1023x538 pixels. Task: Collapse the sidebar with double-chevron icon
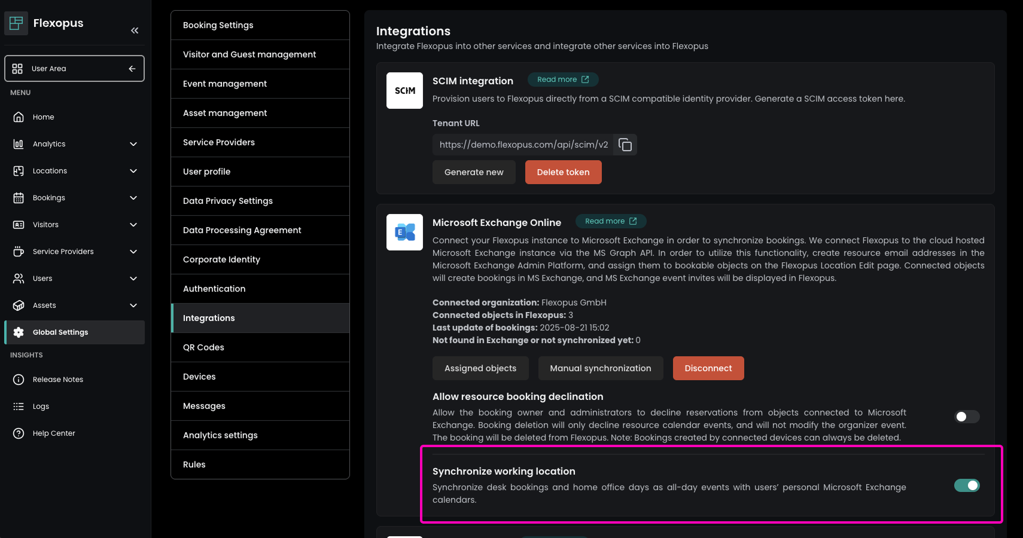pyautogui.click(x=135, y=30)
